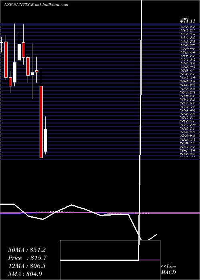The width and height of the screenshot is (200, 280).
Task: Click the Price : 315.7 value
Action: (x=27, y=258)
